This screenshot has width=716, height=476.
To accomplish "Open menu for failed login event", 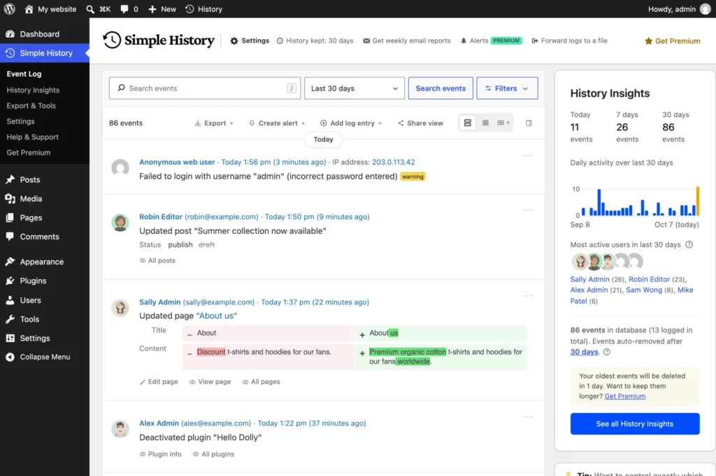I will coord(528,156).
